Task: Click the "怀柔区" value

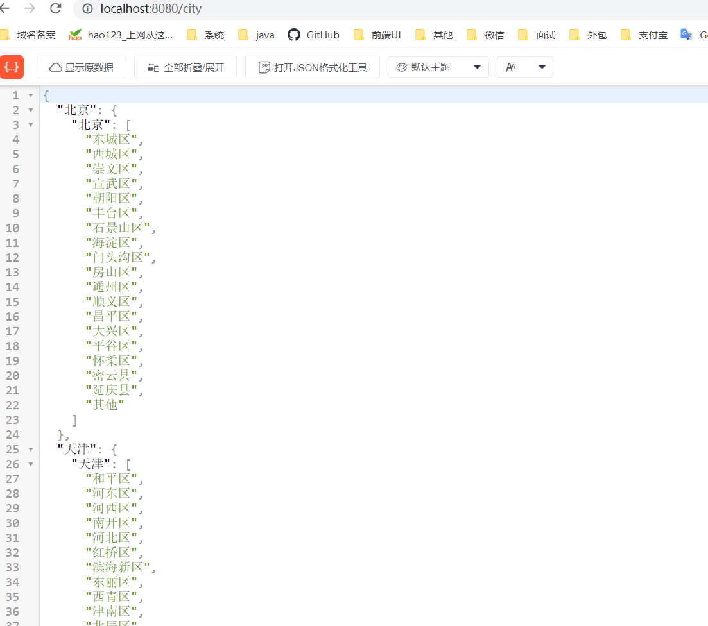Action: pyautogui.click(x=112, y=360)
